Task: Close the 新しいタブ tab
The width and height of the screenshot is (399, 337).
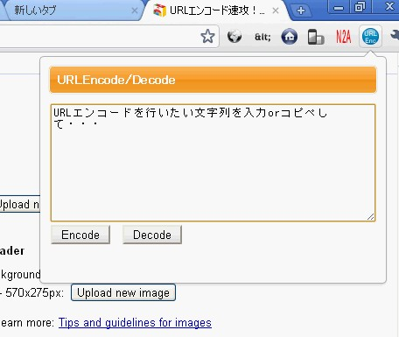Action: point(135,11)
